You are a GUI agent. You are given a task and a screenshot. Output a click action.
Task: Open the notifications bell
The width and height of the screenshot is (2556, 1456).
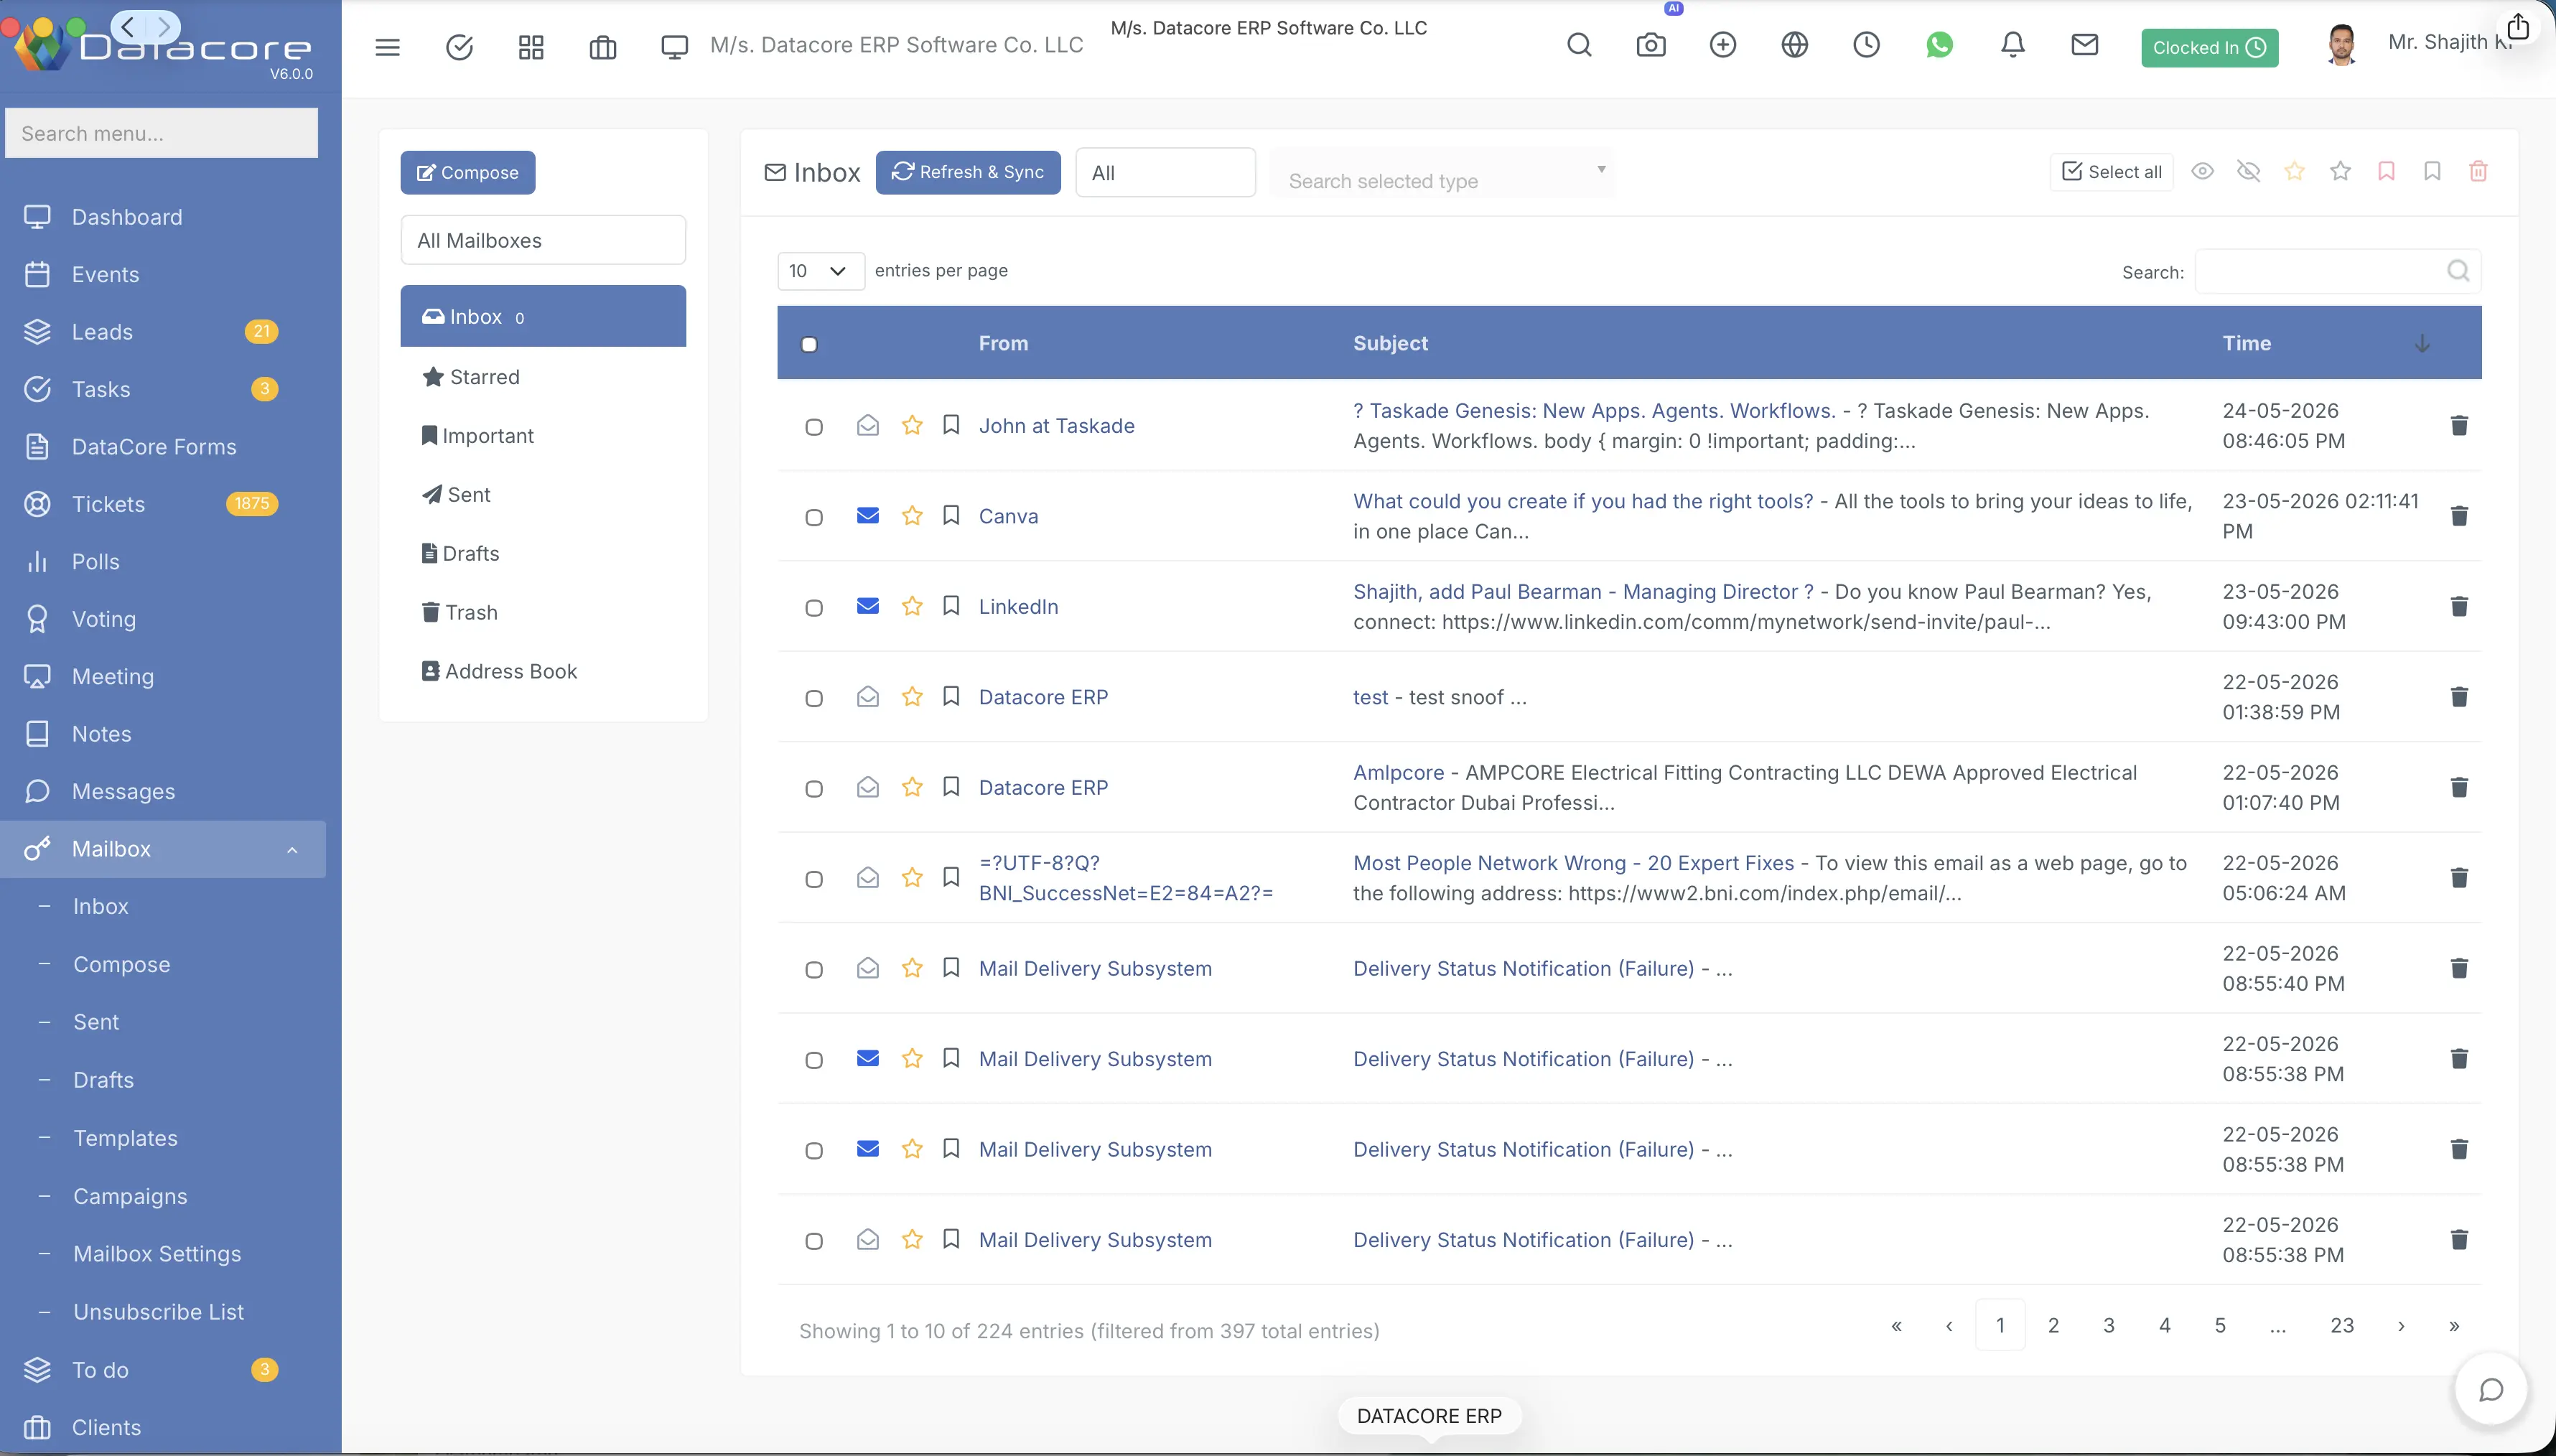coord(2013,45)
